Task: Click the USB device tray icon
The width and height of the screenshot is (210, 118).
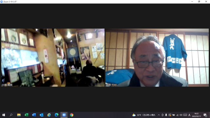Action: [x=162, y=115]
